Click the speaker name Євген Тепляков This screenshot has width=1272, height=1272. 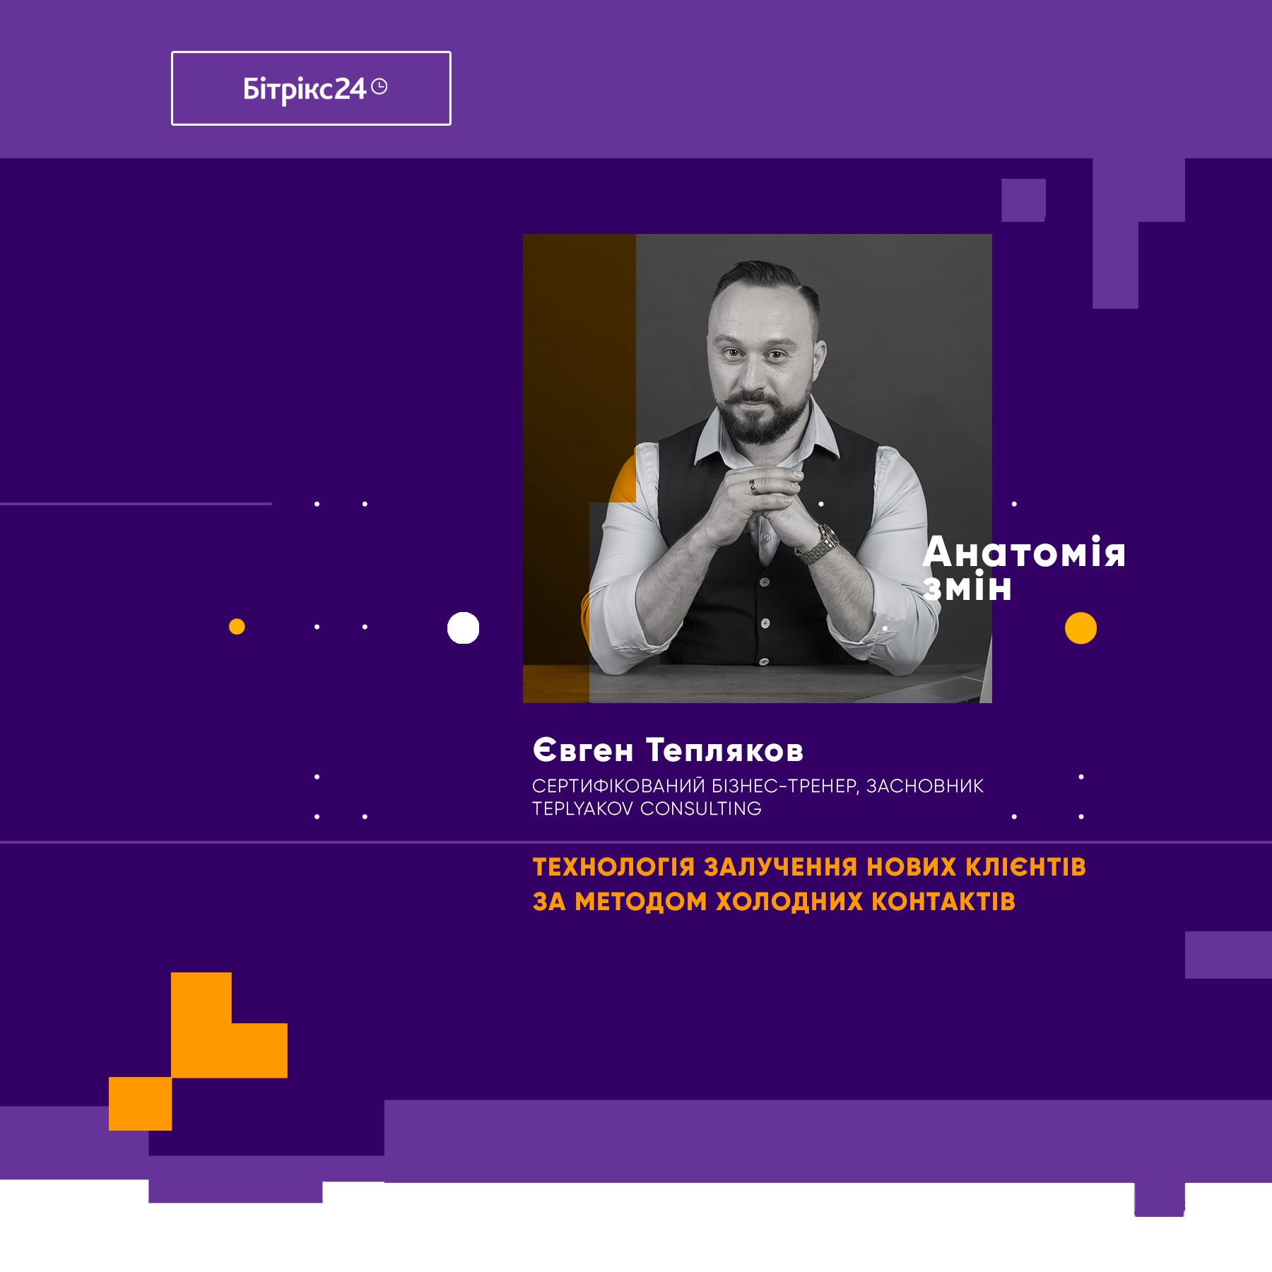pos(668,750)
